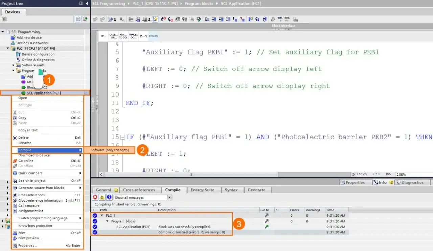433x251 pixels.
Task: Insert the REGION snippet button
Action: (x=153, y=36)
